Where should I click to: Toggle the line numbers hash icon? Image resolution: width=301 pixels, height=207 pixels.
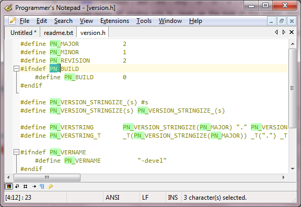point(25,186)
